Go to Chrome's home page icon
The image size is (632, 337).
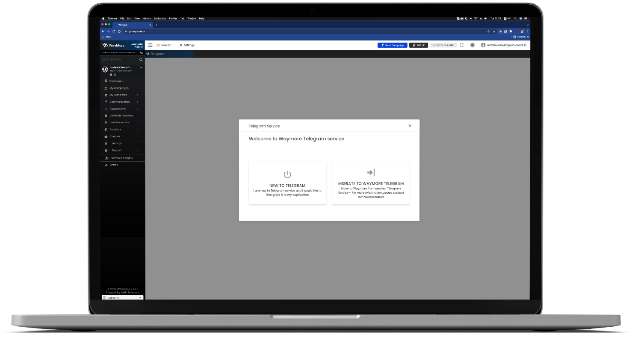click(119, 31)
